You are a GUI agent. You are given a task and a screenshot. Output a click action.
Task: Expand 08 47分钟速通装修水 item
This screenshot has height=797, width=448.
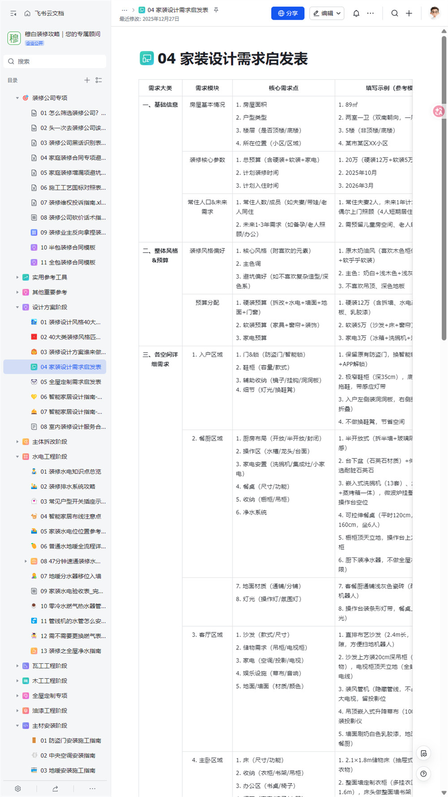pyautogui.click(x=26, y=561)
